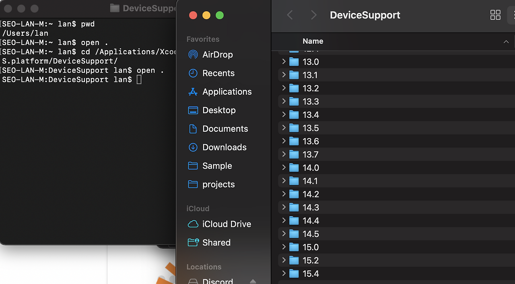This screenshot has height=284, width=515.
Task: Expand the 13.0 folder disclosure arrow
Action: 284,61
